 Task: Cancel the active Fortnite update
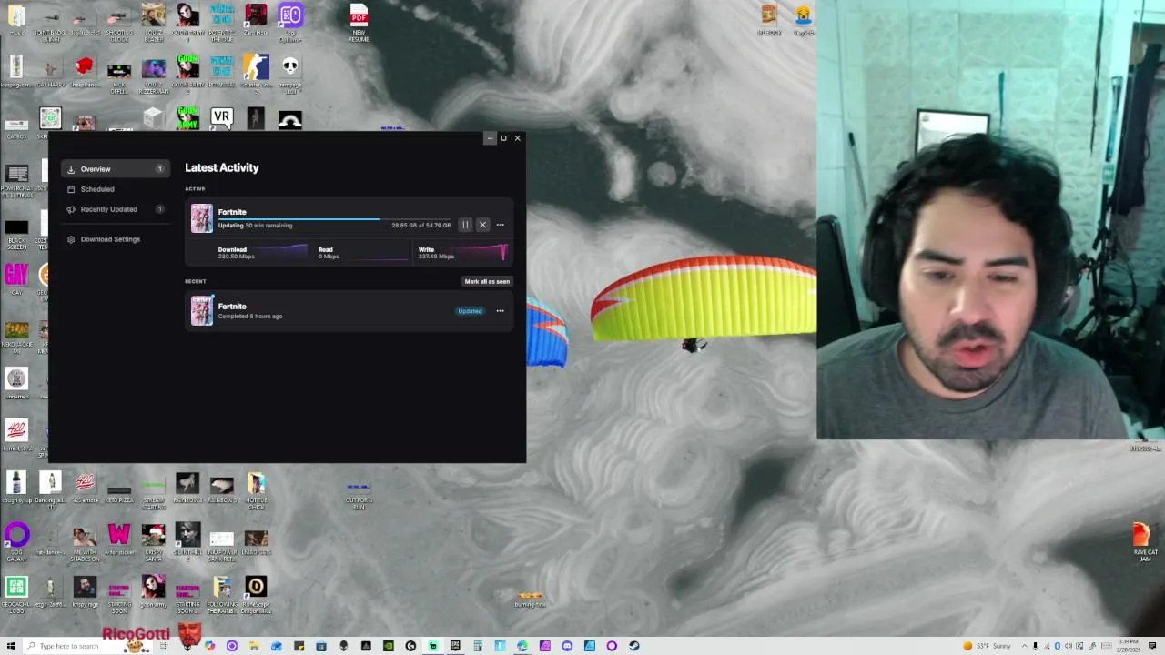click(x=482, y=225)
